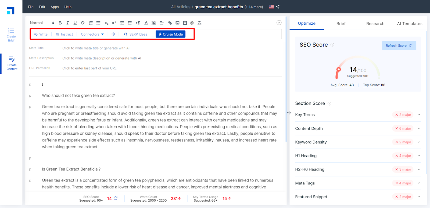The height and width of the screenshot is (208, 430).
Task: Insert an image into the article
Action: (177, 23)
